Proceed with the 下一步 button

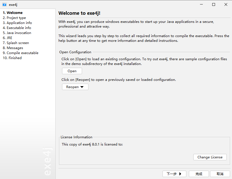click(x=174, y=174)
